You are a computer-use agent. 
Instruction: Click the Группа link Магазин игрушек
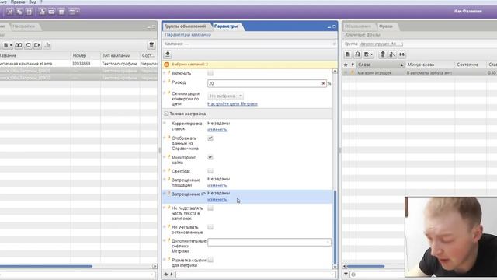pyautogui.click(x=381, y=44)
